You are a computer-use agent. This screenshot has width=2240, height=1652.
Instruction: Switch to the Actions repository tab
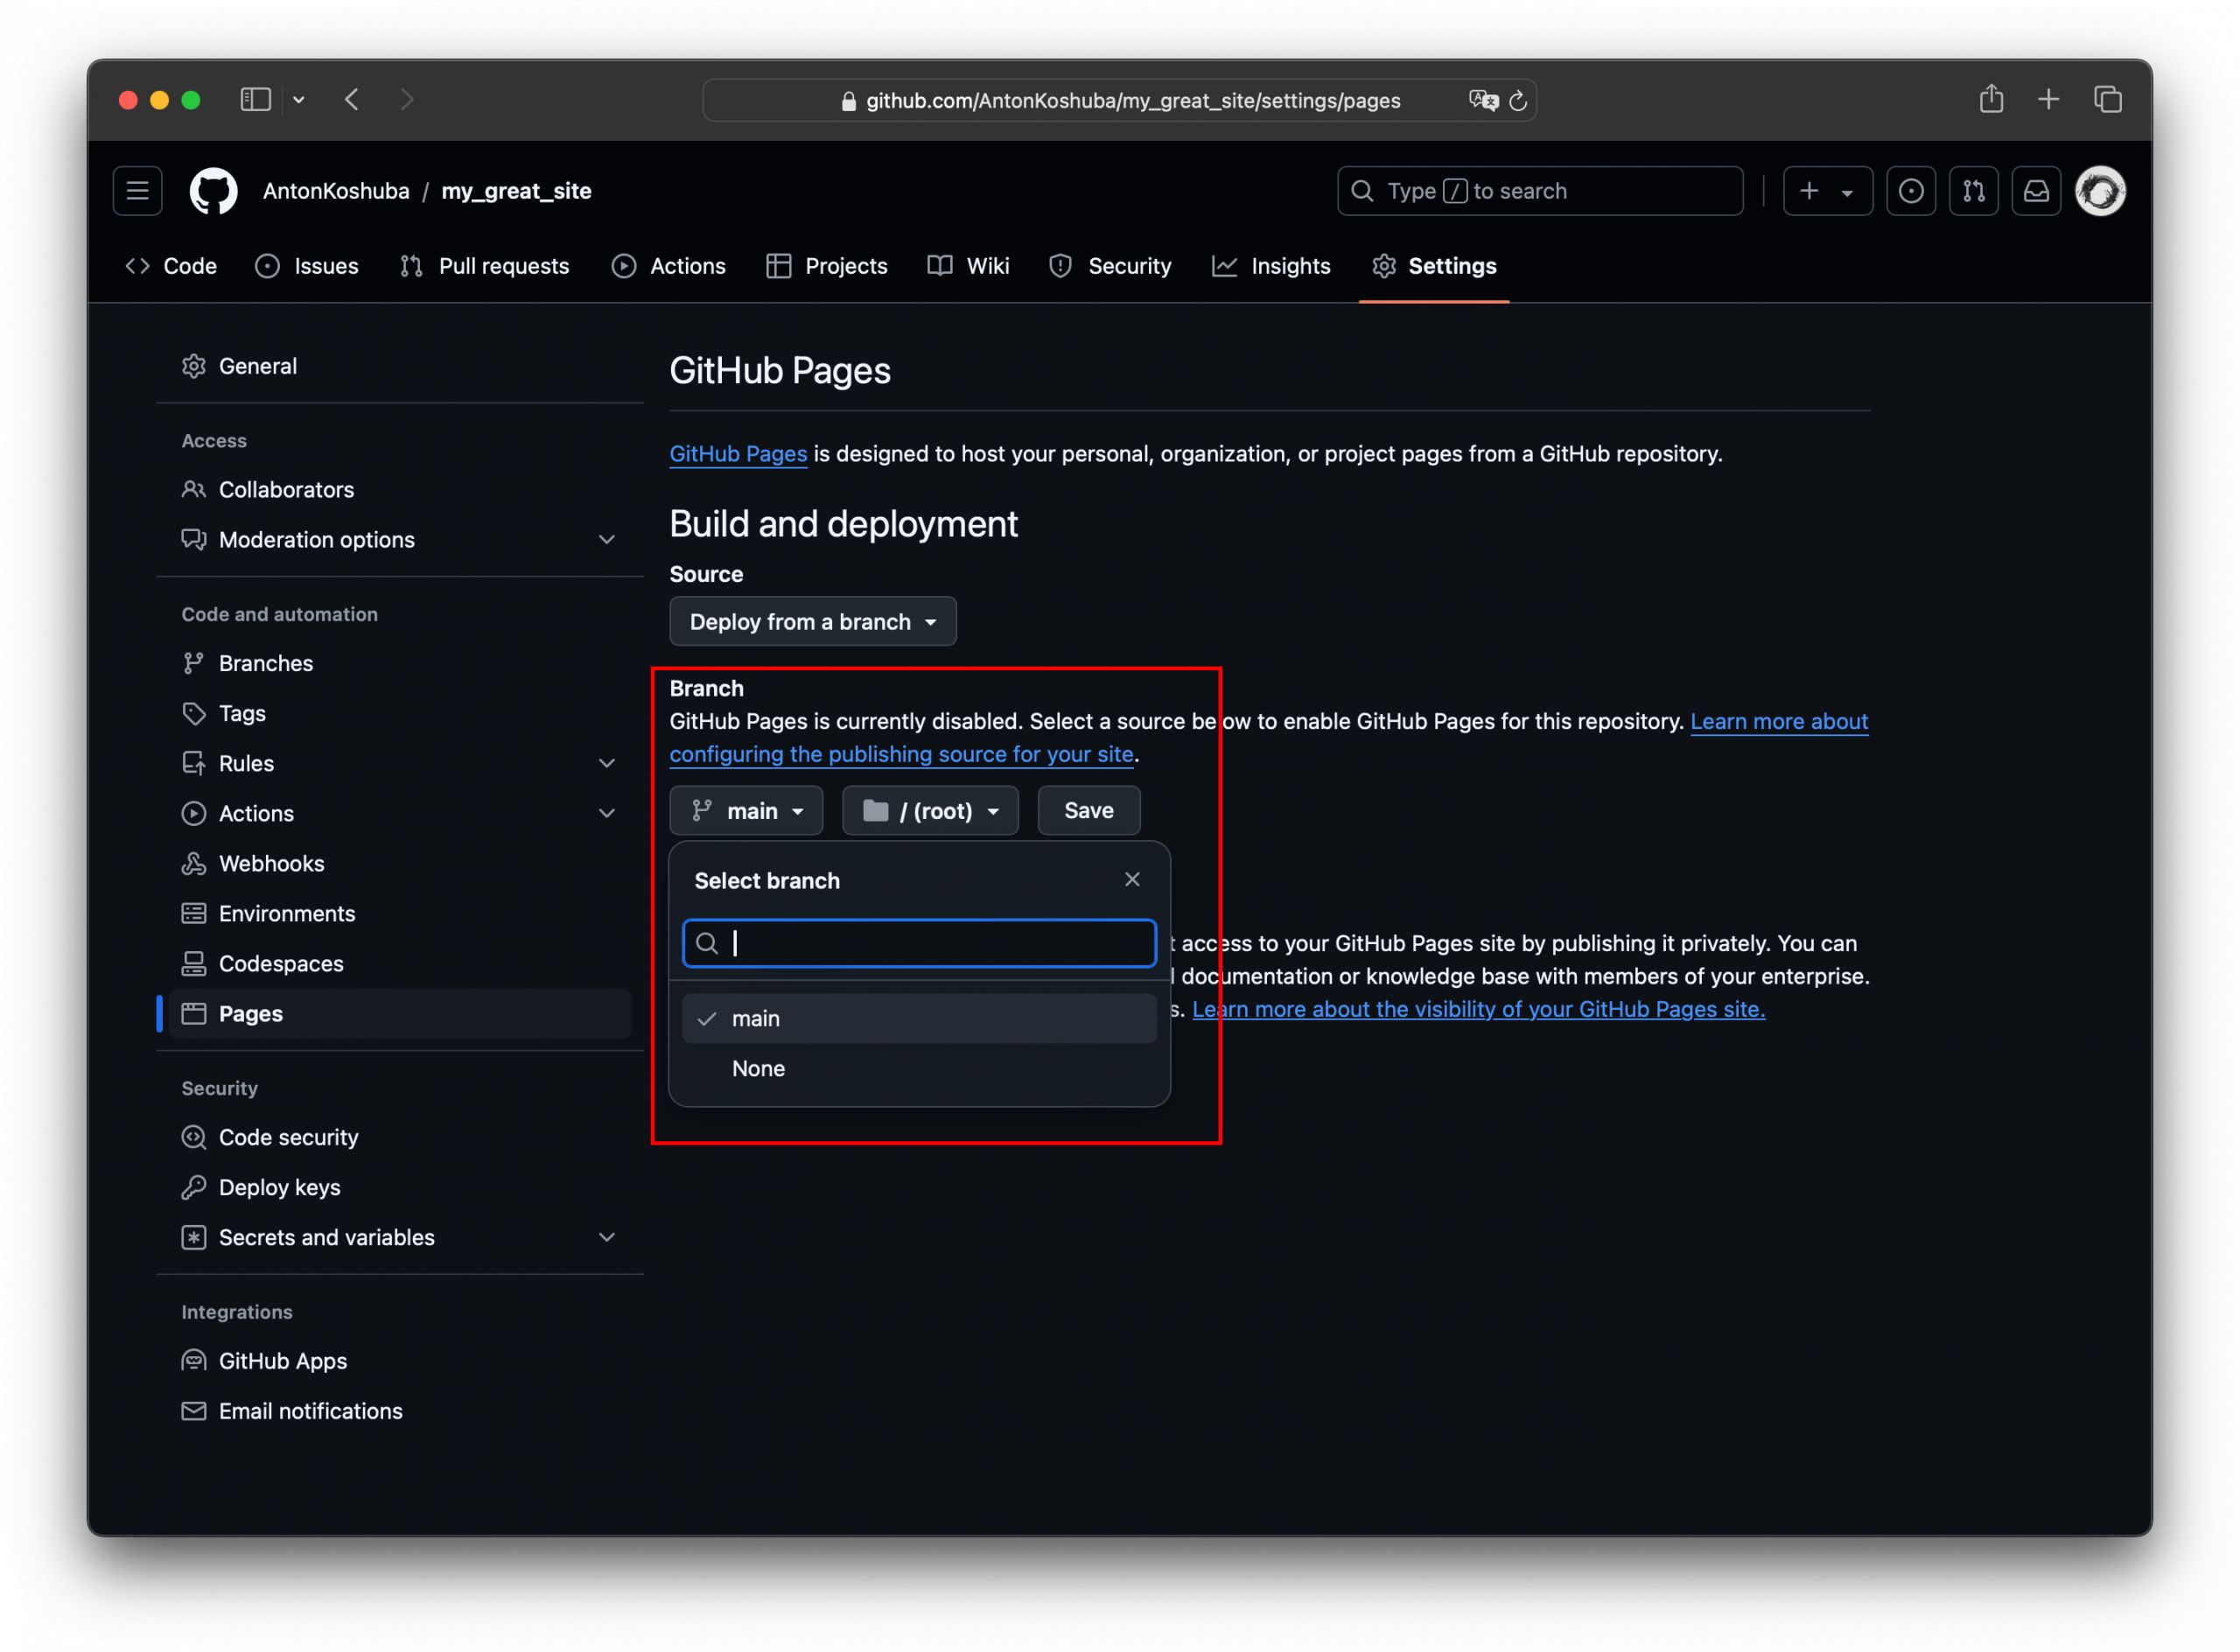click(668, 266)
